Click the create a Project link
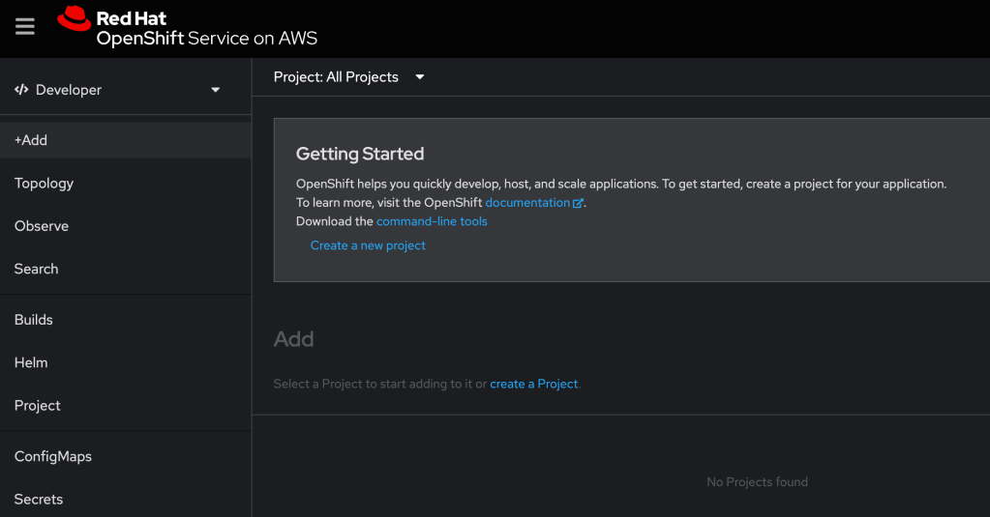Image resolution: width=990 pixels, height=517 pixels. (534, 384)
